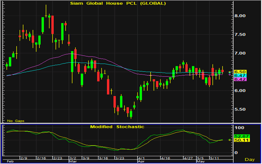The height and width of the screenshot is (164, 262).
Task: Click the 0 stochastic scale label
Action: pyautogui.click(x=236, y=152)
